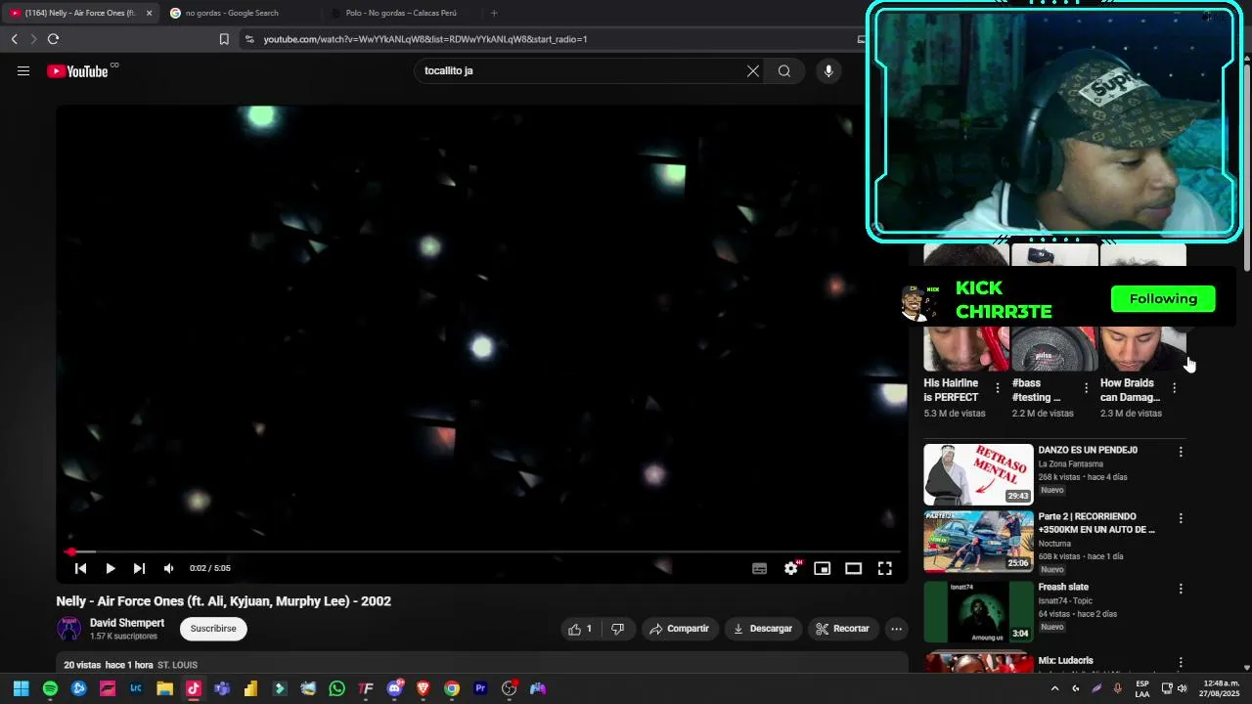Screen dimensions: 1252x704
Task: Mute the video with the speaker icon
Action: click(x=168, y=568)
